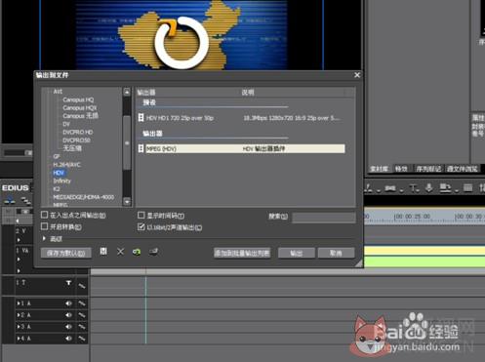Click the Export (输出) button
The width and height of the screenshot is (485, 362).
[x=296, y=253]
